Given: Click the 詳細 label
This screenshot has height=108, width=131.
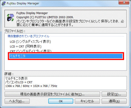Looking at the screenshot, I should point(9,74).
